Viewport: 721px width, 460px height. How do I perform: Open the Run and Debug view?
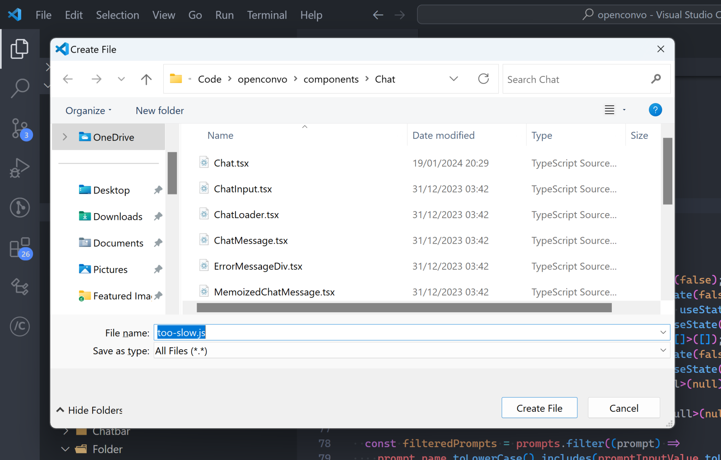click(20, 168)
